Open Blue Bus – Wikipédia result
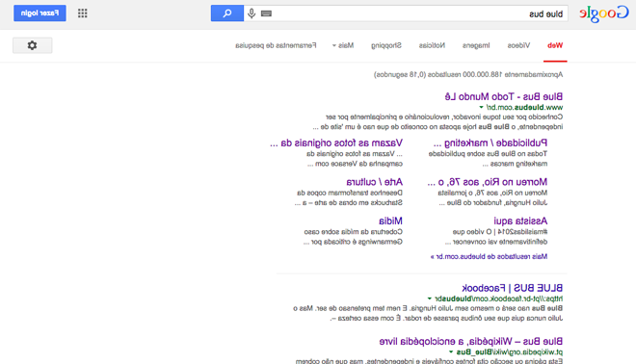Viewport: 636px width, 364px height. tap(471, 341)
